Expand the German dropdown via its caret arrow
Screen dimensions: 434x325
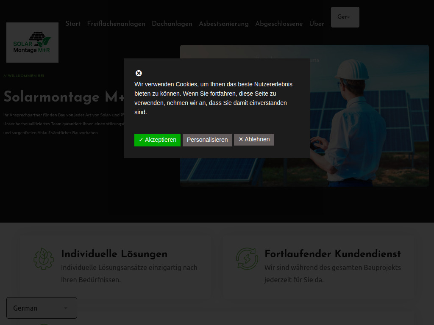66,308
